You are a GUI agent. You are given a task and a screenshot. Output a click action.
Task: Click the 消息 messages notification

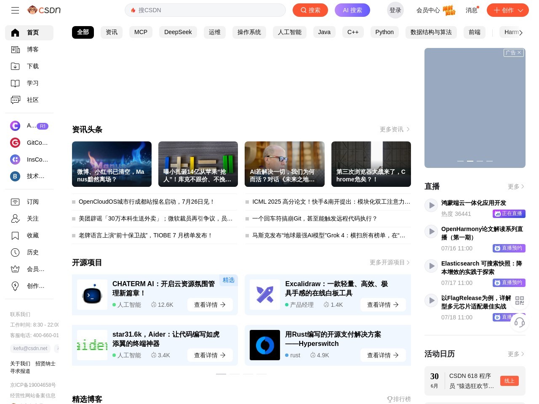click(x=472, y=10)
